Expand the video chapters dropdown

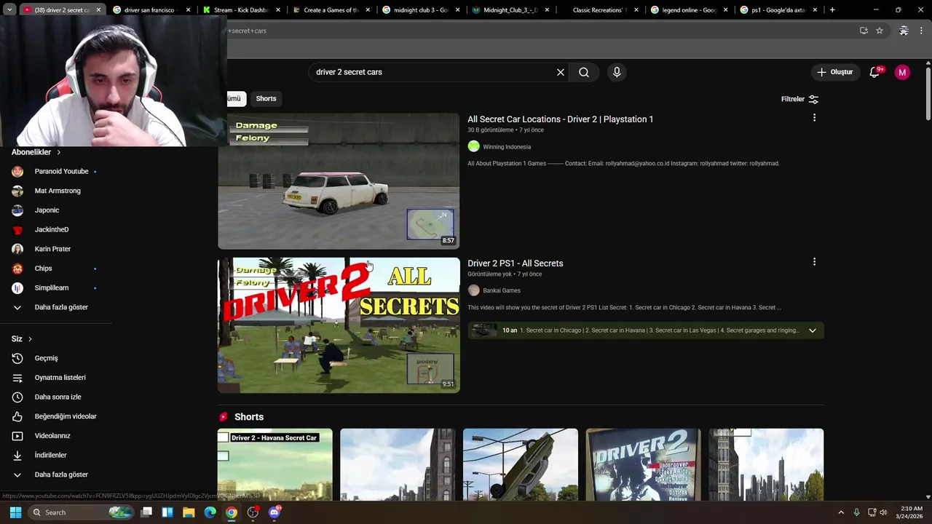[812, 330]
